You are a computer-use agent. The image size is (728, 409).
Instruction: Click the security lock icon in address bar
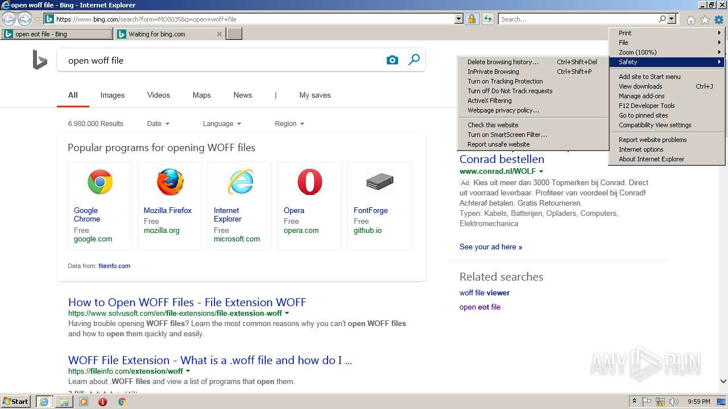pos(471,19)
